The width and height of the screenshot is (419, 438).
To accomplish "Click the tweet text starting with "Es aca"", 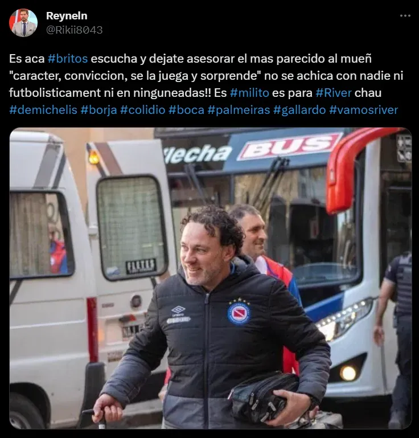I will 206,84.
